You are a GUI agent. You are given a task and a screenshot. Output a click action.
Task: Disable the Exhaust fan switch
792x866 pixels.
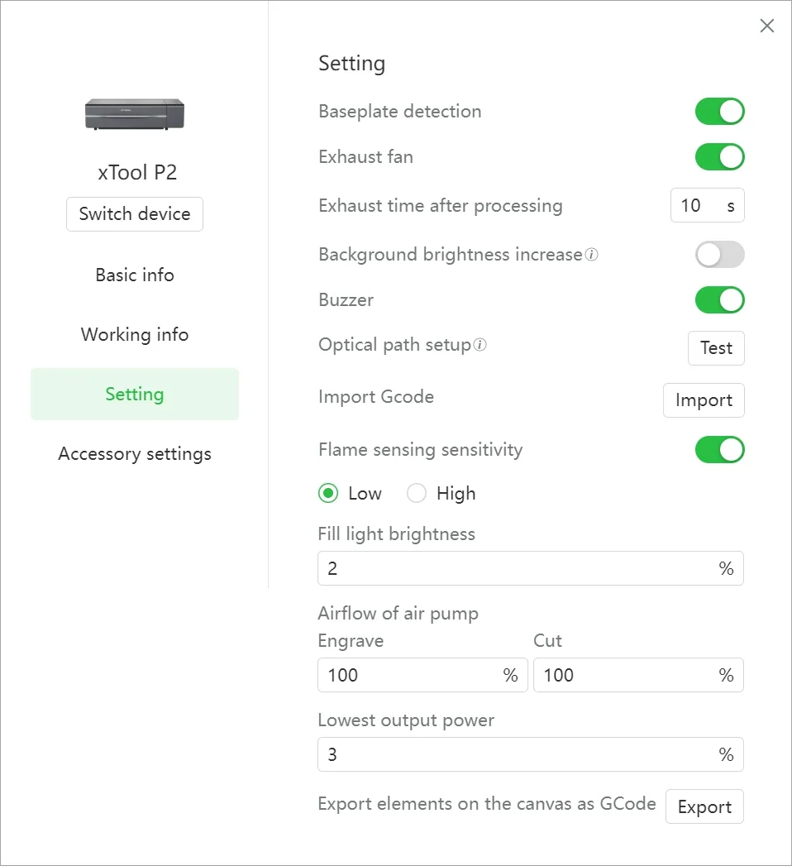click(x=720, y=157)
